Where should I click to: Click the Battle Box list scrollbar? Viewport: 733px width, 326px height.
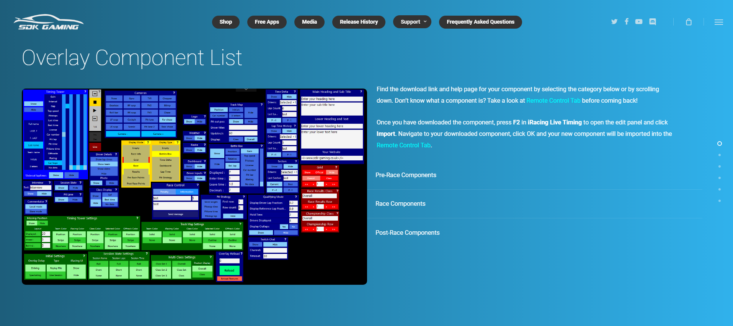[261, 168]
